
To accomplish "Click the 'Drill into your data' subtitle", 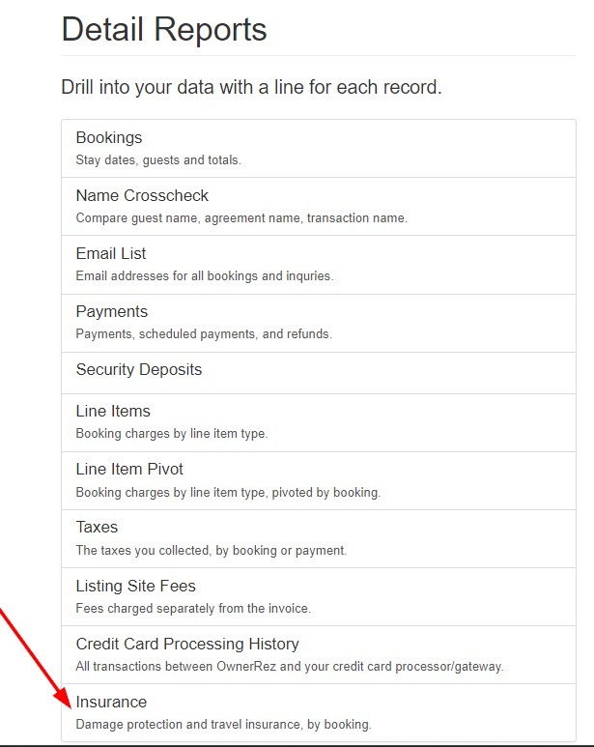I will click(x=251, y=87).
